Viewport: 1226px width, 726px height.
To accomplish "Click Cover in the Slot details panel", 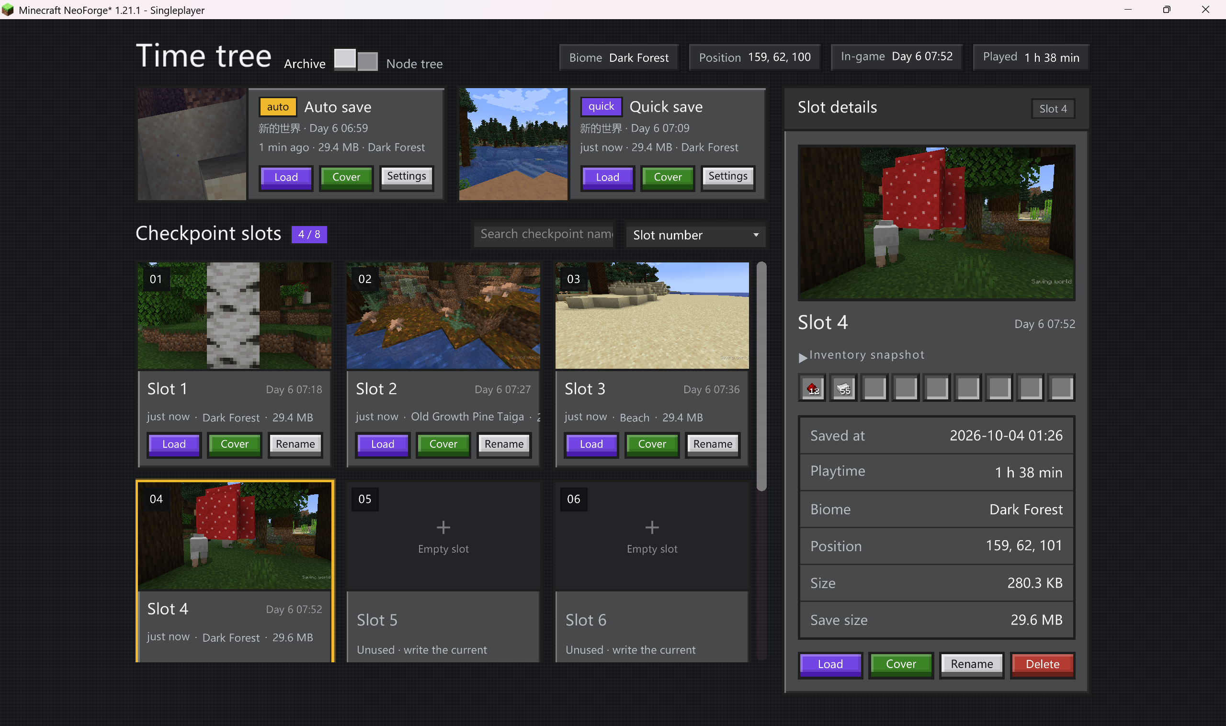I will [901, 664].
